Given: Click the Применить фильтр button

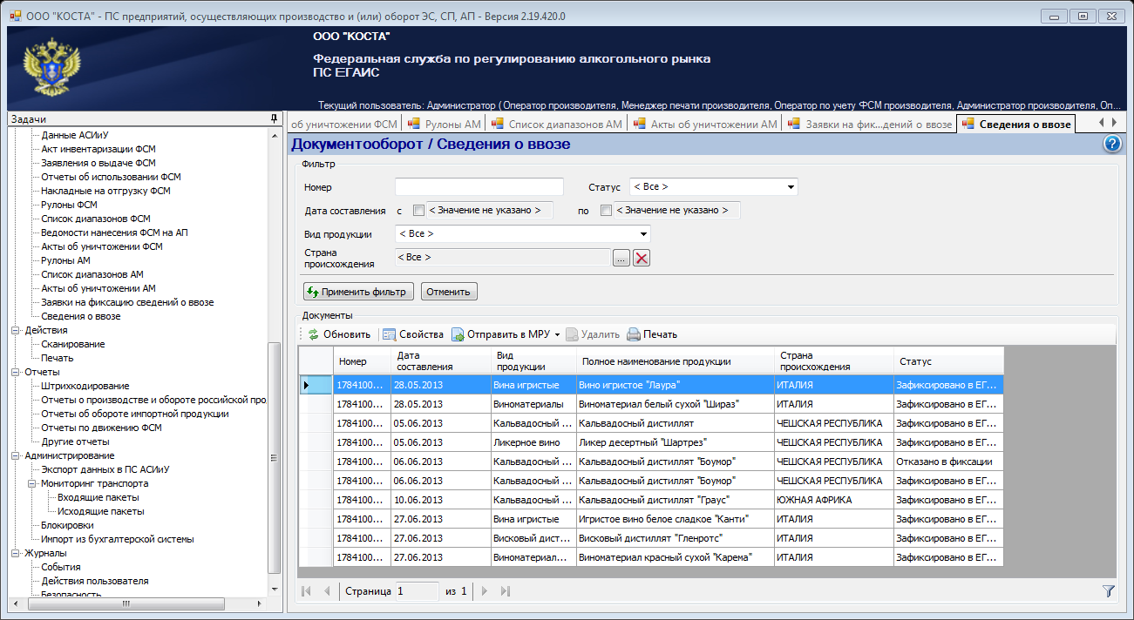Looking at the screenshot, I should [x=358, y=292].
